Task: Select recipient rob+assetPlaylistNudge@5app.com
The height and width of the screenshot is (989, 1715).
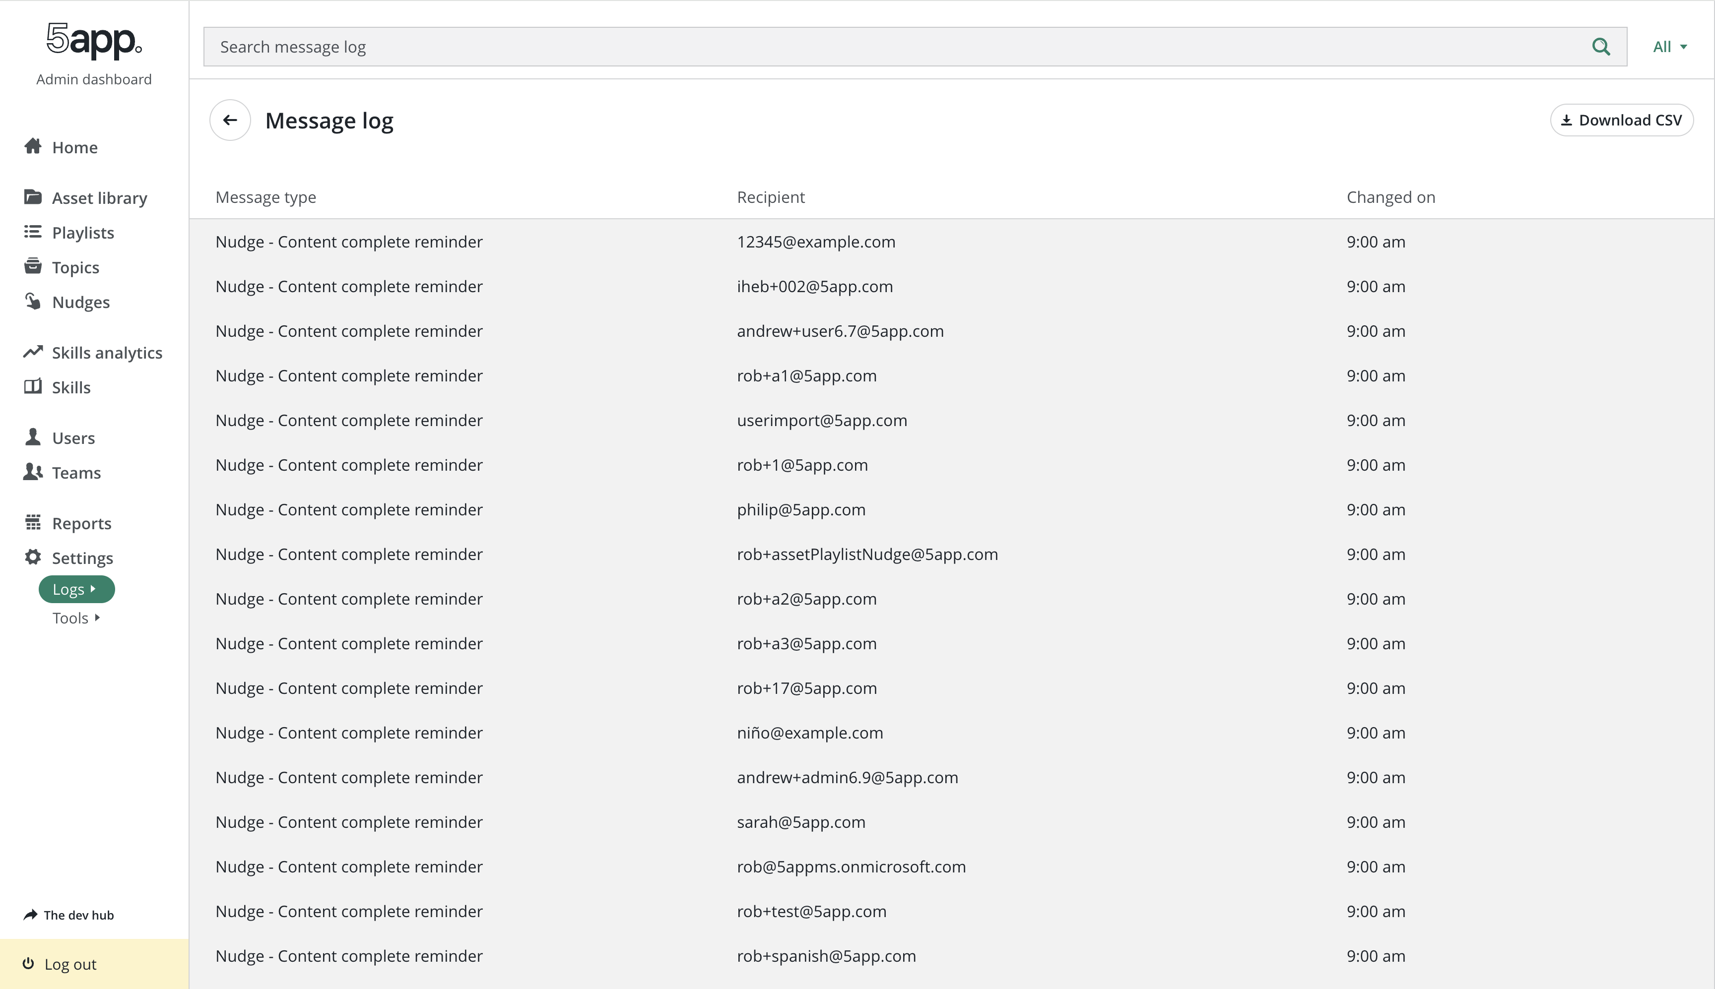Action: coord(868,555)
